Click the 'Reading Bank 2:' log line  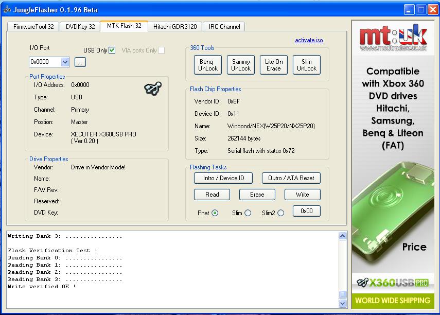65,272
